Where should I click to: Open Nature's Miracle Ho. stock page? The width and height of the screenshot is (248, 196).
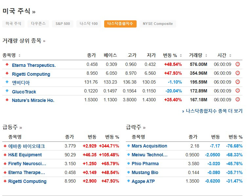click(33, 100)
